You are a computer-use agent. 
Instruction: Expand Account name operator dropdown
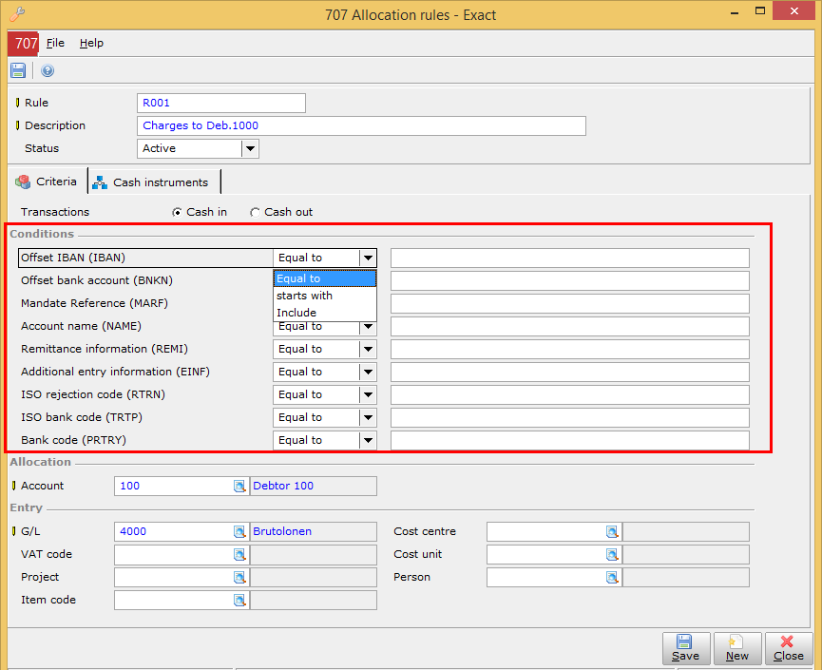[368, 327]
